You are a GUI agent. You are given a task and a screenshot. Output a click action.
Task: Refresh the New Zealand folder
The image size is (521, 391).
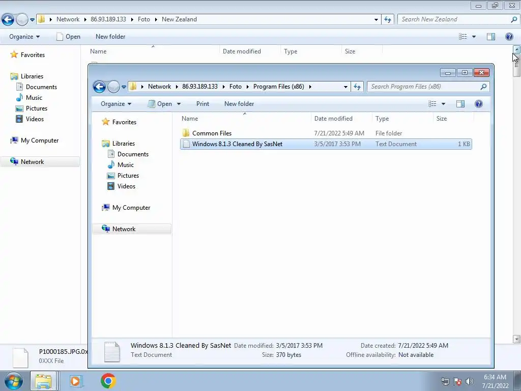[387, 20]
